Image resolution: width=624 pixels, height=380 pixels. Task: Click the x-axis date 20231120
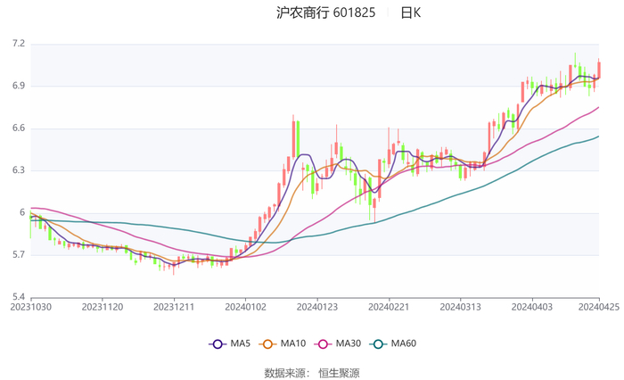103,307
